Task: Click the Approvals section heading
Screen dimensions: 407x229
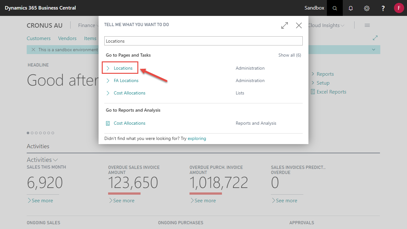Action: [302, 223]
